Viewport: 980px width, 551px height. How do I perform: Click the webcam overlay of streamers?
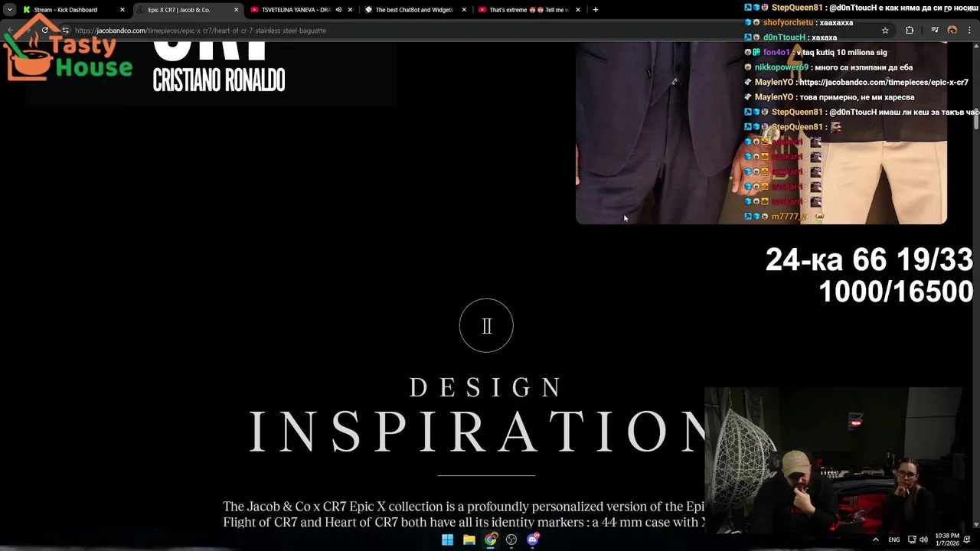835,459
